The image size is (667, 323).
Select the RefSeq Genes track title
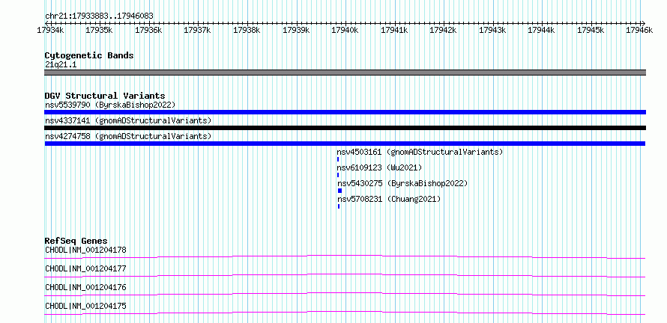[76, 241]
